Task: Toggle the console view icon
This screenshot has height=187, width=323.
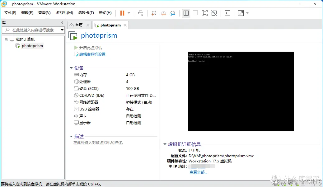Action: 227,13
